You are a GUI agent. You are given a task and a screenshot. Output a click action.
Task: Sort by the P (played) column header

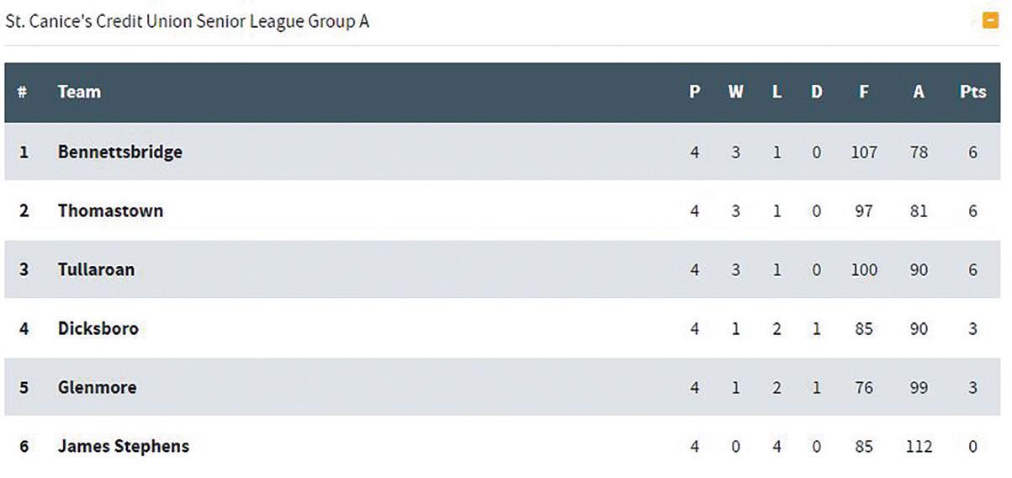(x=695, y=92)
